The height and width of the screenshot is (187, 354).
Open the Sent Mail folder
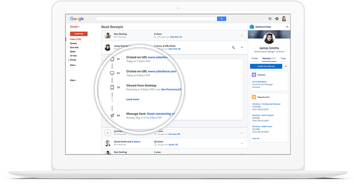74,47
